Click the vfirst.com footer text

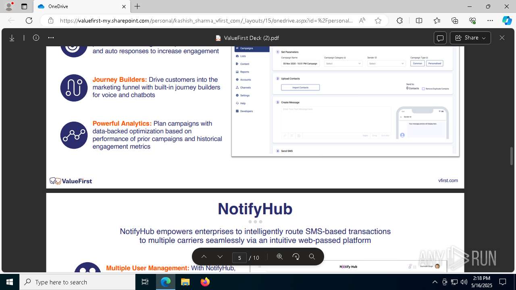[448, 180]
